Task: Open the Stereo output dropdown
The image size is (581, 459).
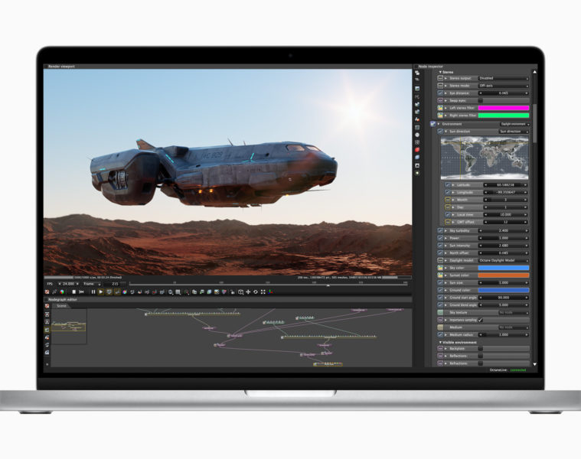Action: [503, 78]
